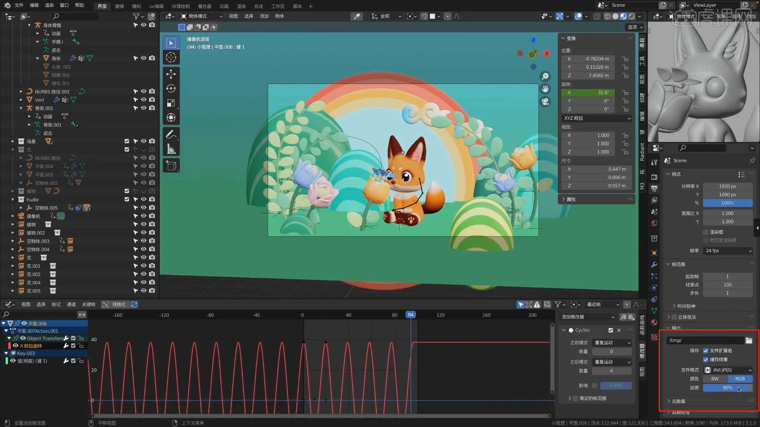Hide the hudie collection with eye icon
Screen dimensions: 760x427
pos(144,199)
